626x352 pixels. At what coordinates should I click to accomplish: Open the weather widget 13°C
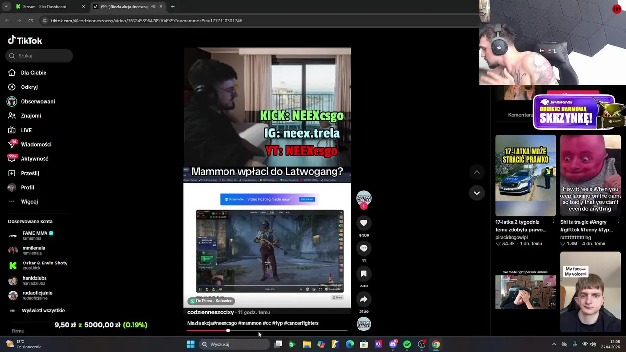point(23,344)
